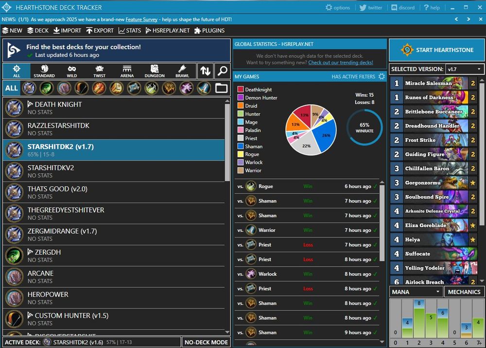The image size is (486, 348).
Task: Filter decks by Warrior sword class icon
Action: (204, 88)
